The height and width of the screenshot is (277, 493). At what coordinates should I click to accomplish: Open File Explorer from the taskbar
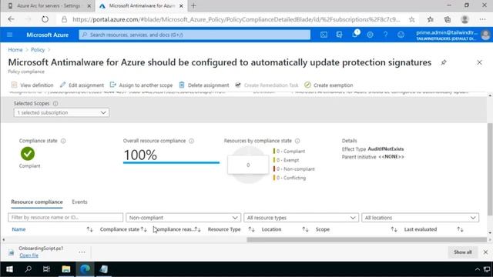click(66, 269)
